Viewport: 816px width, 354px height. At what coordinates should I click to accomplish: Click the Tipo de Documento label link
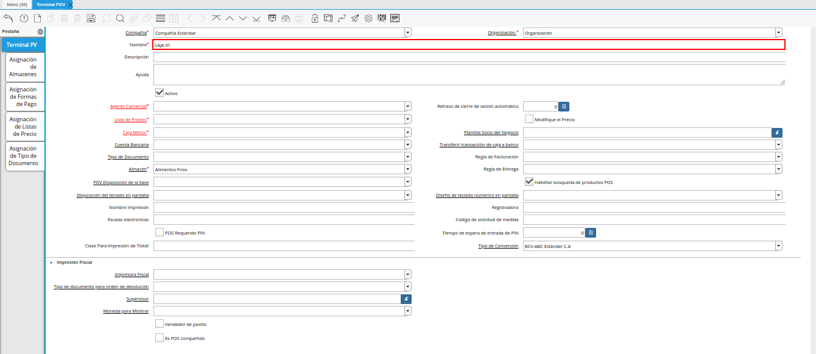pos(128,157)
